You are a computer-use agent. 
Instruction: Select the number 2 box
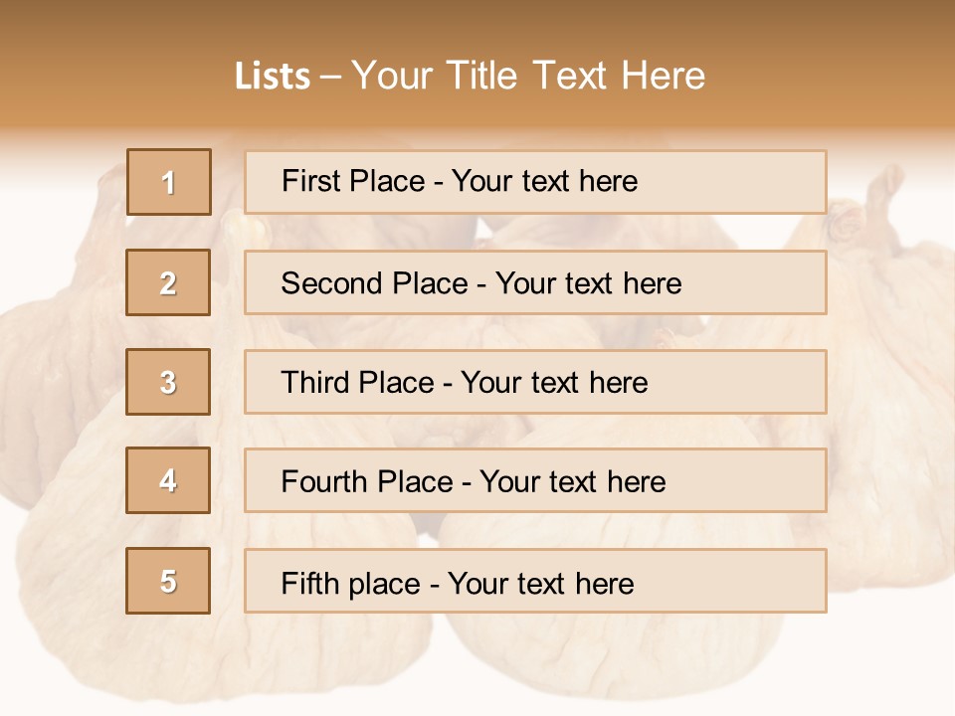(169, 282)
